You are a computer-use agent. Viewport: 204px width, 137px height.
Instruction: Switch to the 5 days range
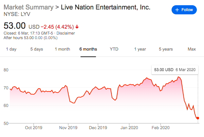pyautogui.click(x=37, y=49)
